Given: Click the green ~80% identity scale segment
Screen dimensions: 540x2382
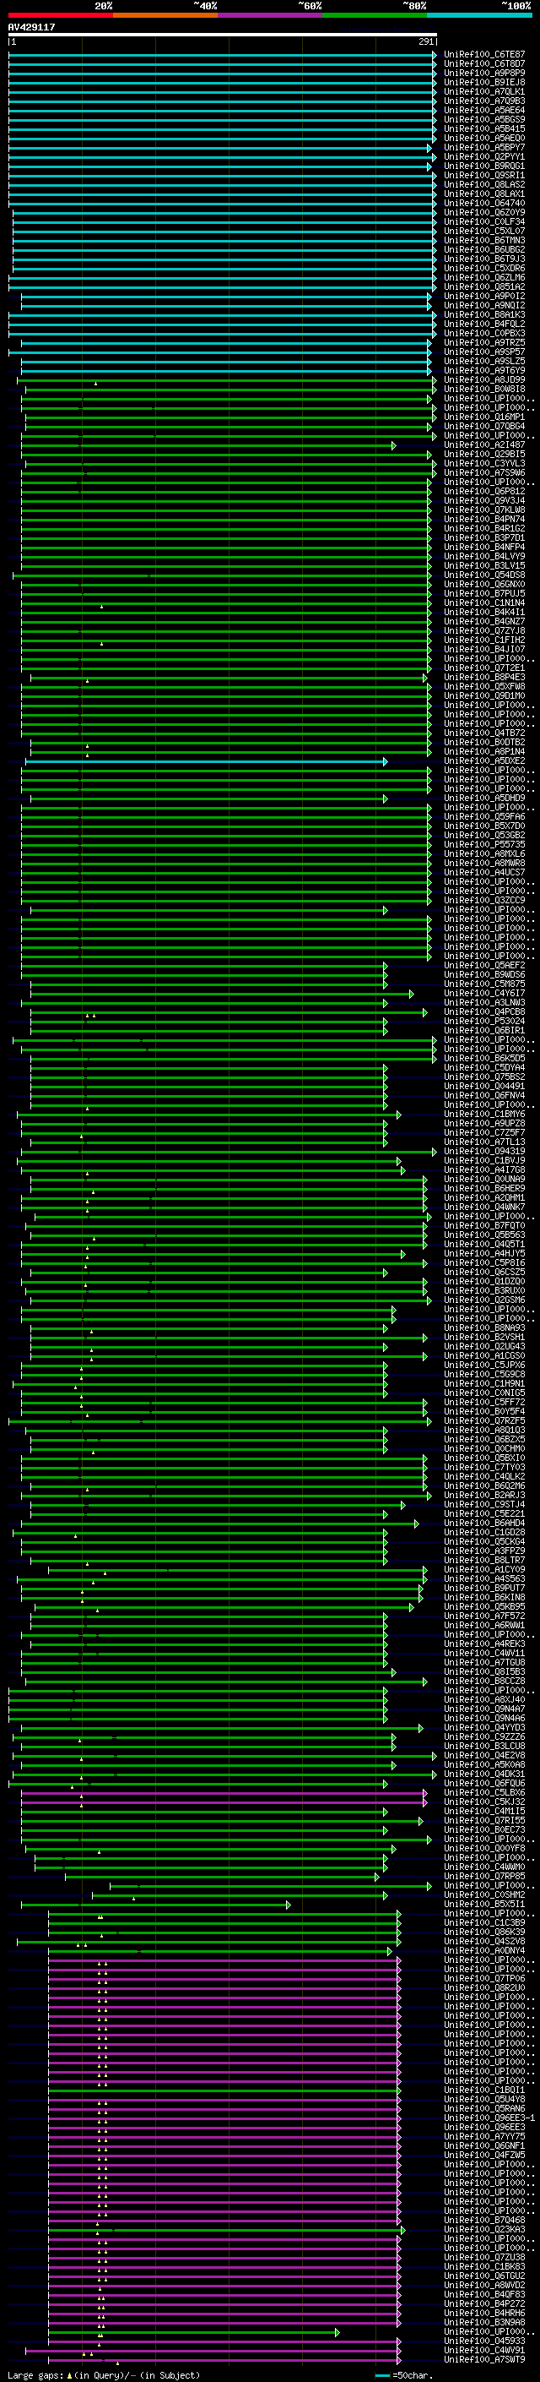Looking at the screenshot, I should (374, 15).
